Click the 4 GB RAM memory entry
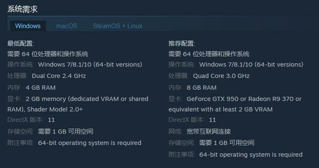This screenshot has height=168, width=319. pyautogui.click(x=41, y=88)
